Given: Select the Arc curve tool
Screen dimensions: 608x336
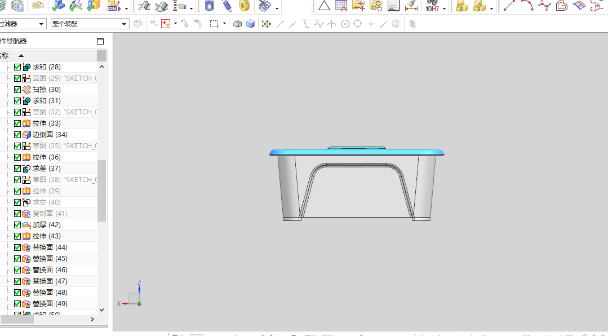Looking at the screenshot, I should (527, 6).
